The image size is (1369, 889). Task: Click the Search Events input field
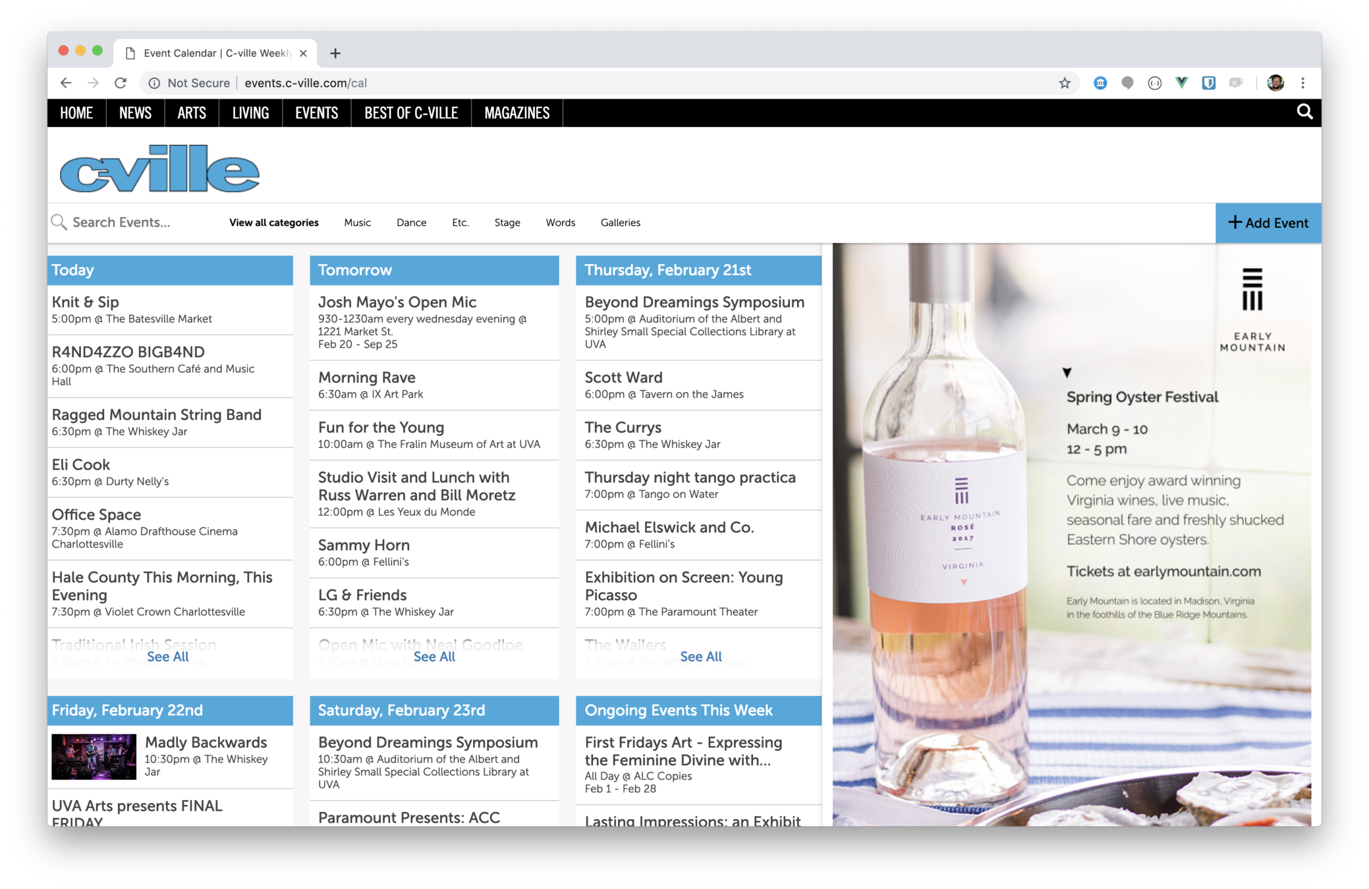132,223
